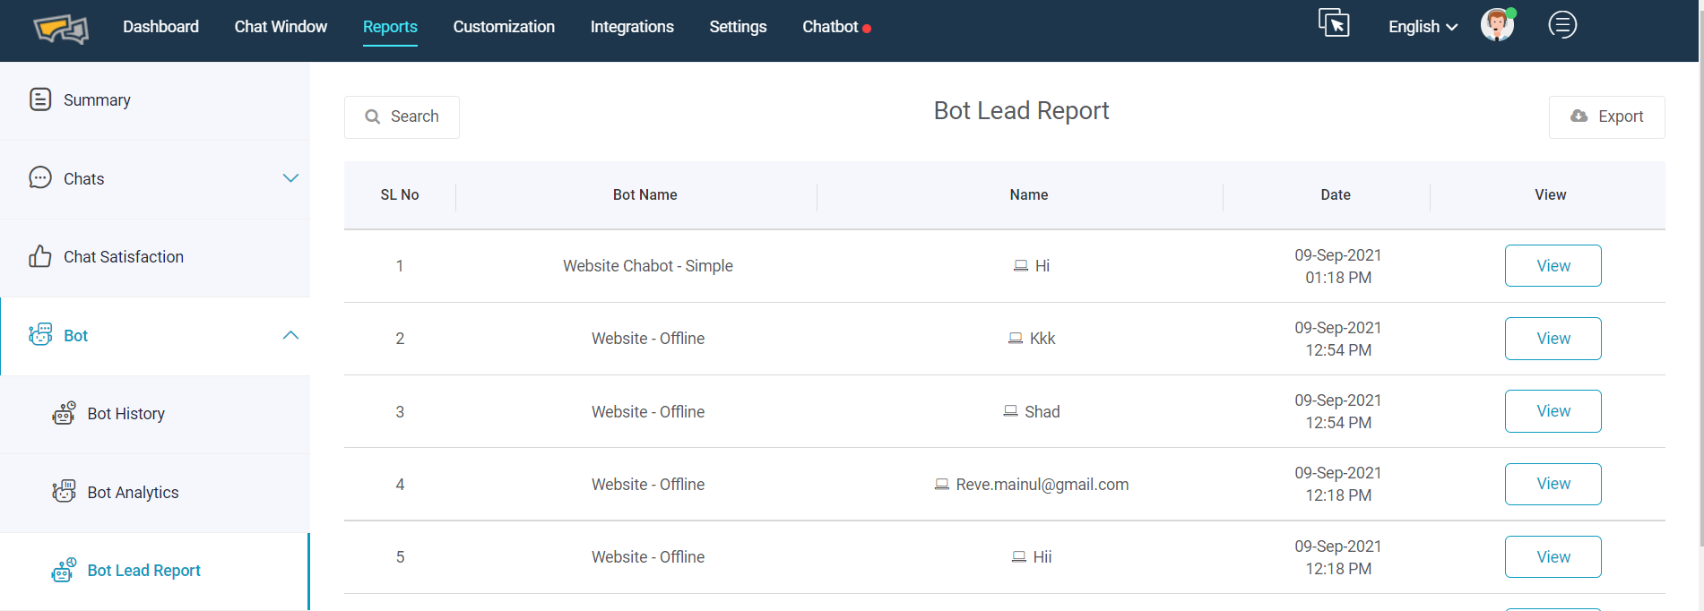Open Bot Analytics in sidebar
The image size is (1704, 611).
155,493
